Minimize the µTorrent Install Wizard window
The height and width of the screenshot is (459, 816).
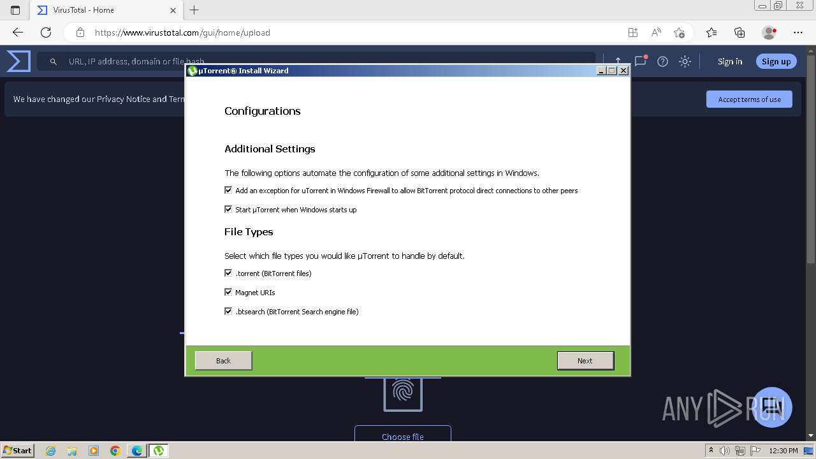click(601, 71)
